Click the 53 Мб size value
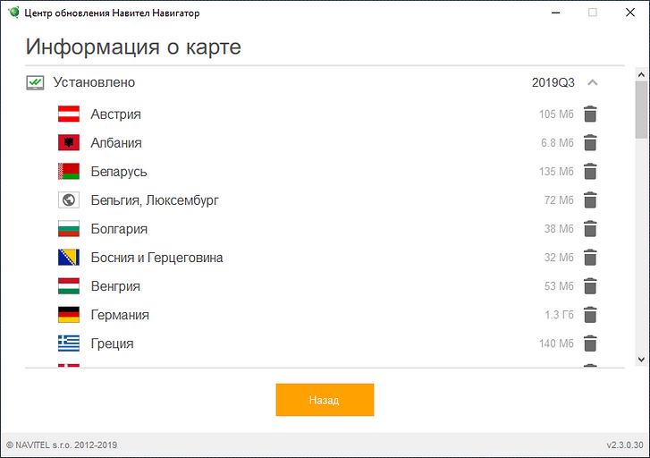This screenshot has height=458, width=650. (559, 286)
